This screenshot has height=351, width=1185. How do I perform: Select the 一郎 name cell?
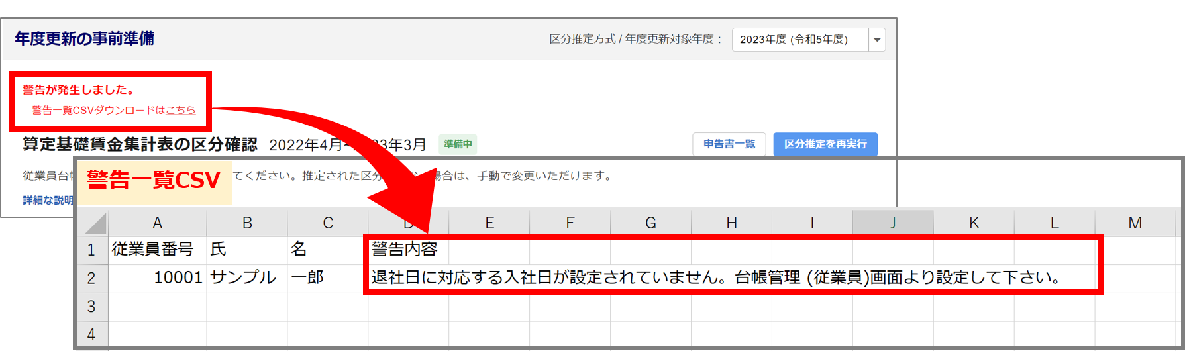tap(327, 277)
